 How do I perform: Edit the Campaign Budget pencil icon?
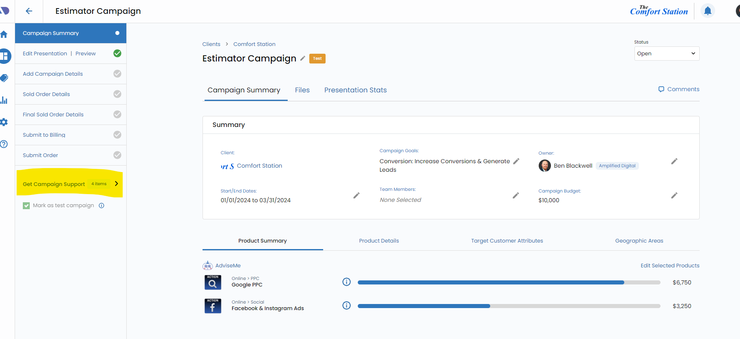[x=674, y=196]
